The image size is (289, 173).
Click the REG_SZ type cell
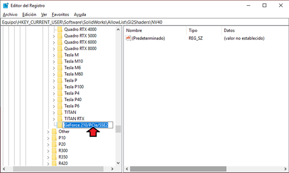click(x=196, y=38)
